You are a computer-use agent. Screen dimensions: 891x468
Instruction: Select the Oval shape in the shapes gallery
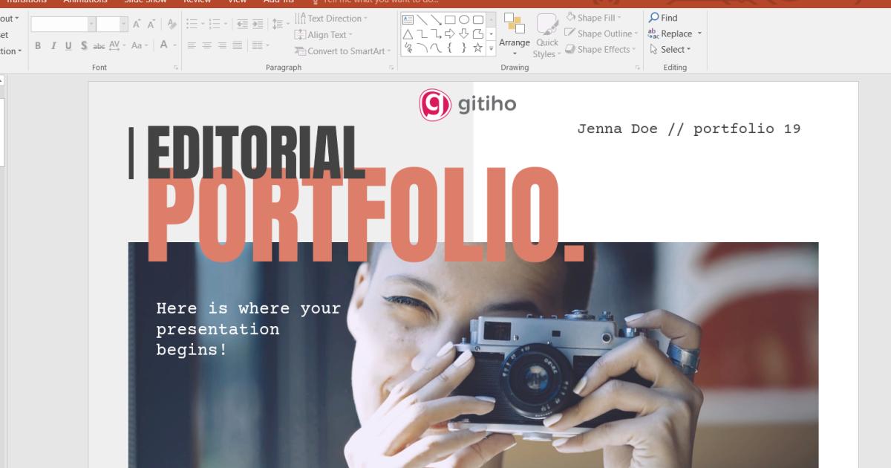pos(464,19)
